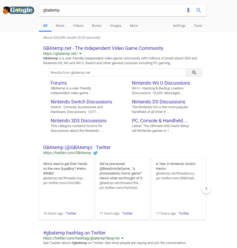Open search Tools options

click(x=198, y=26)
